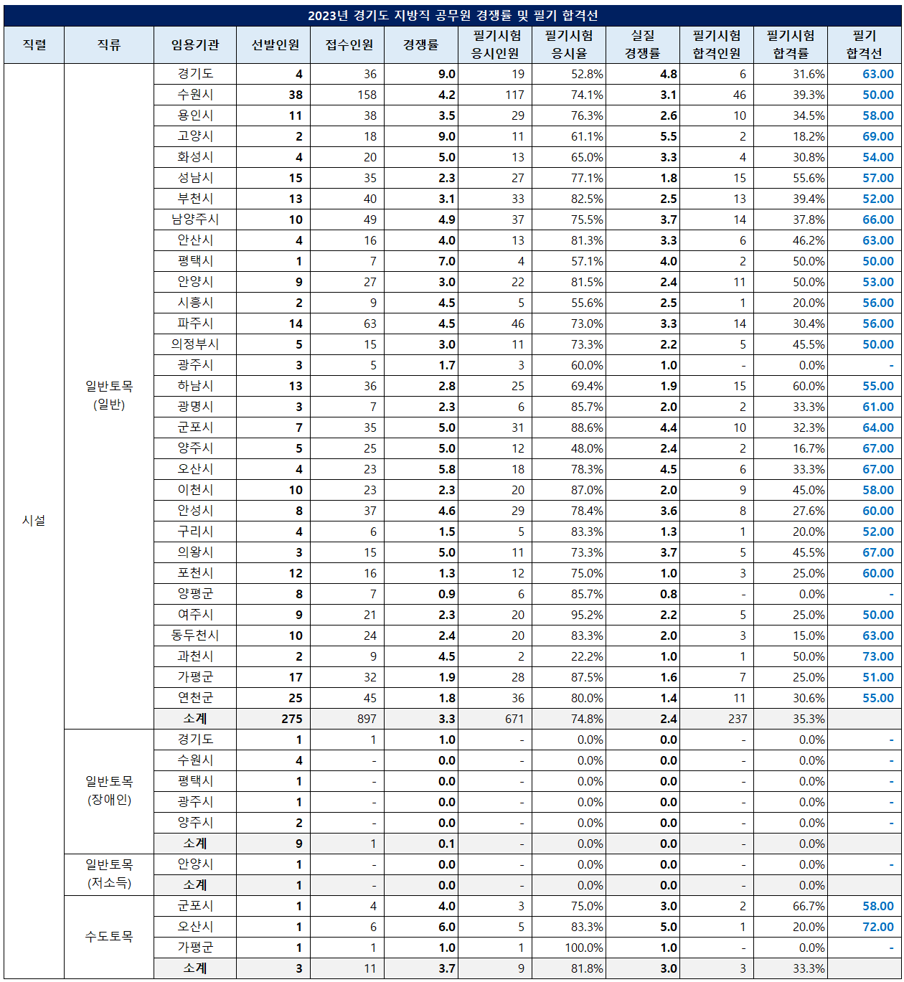Click the 소계 합격인원 total 237
The height and width of the screenshot is (982, 904).
[737, 719]
